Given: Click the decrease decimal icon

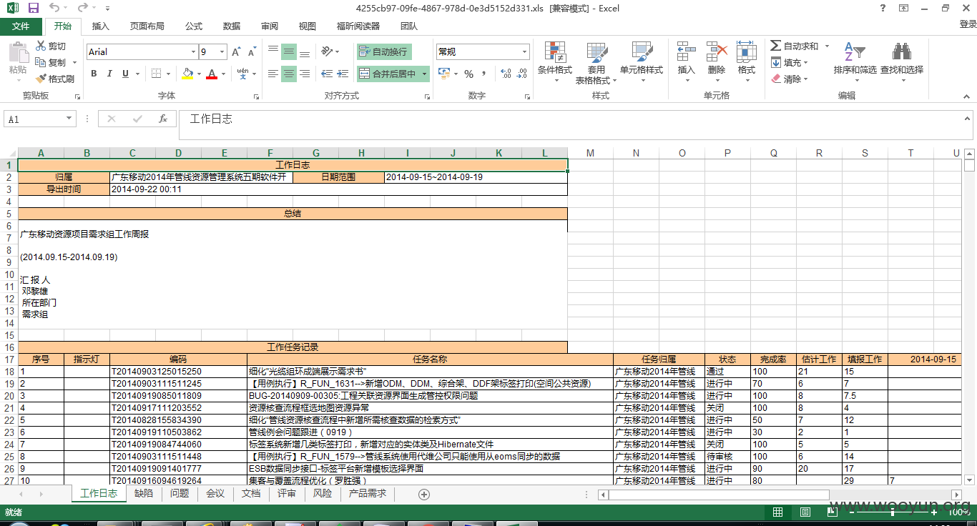Looking at the screenshot, I should click(522, 74).
